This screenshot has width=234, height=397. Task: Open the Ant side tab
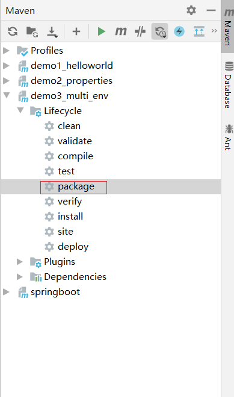coord(228,137)
